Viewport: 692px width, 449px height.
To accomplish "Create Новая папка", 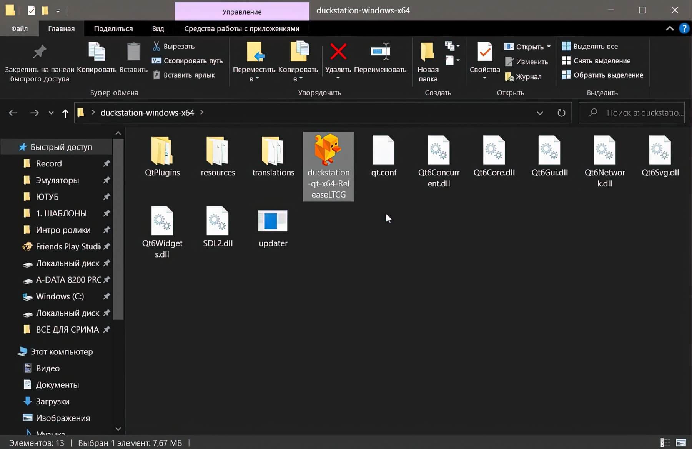I will point(428,62).
